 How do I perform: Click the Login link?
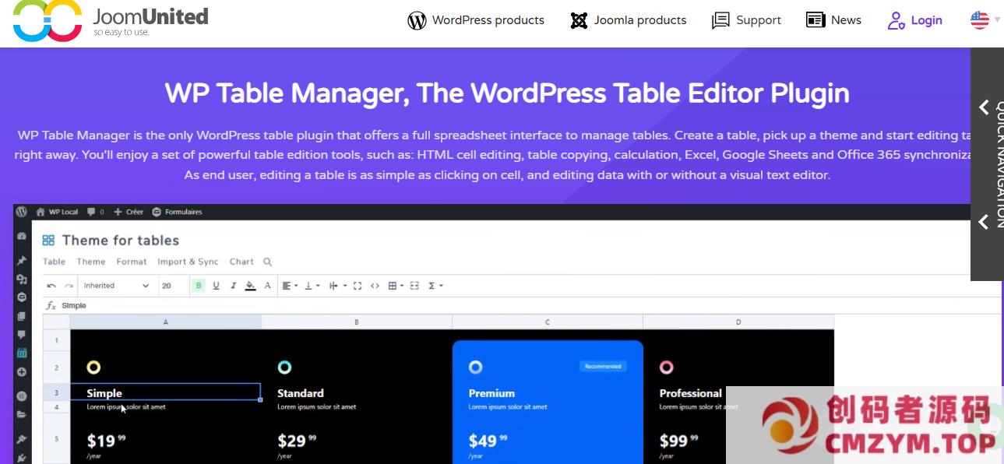[915, 20]
